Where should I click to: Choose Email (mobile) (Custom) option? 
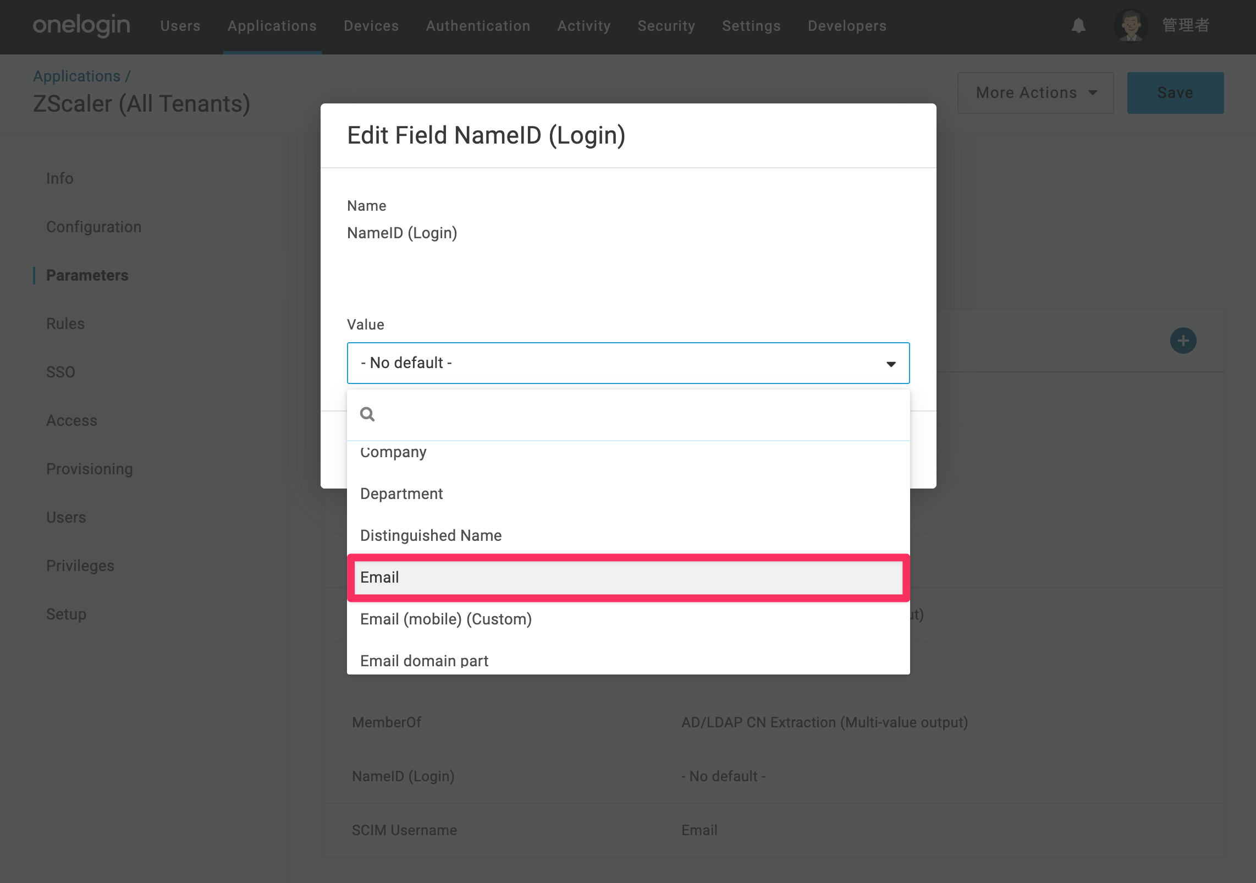click(x=628, y=619)
